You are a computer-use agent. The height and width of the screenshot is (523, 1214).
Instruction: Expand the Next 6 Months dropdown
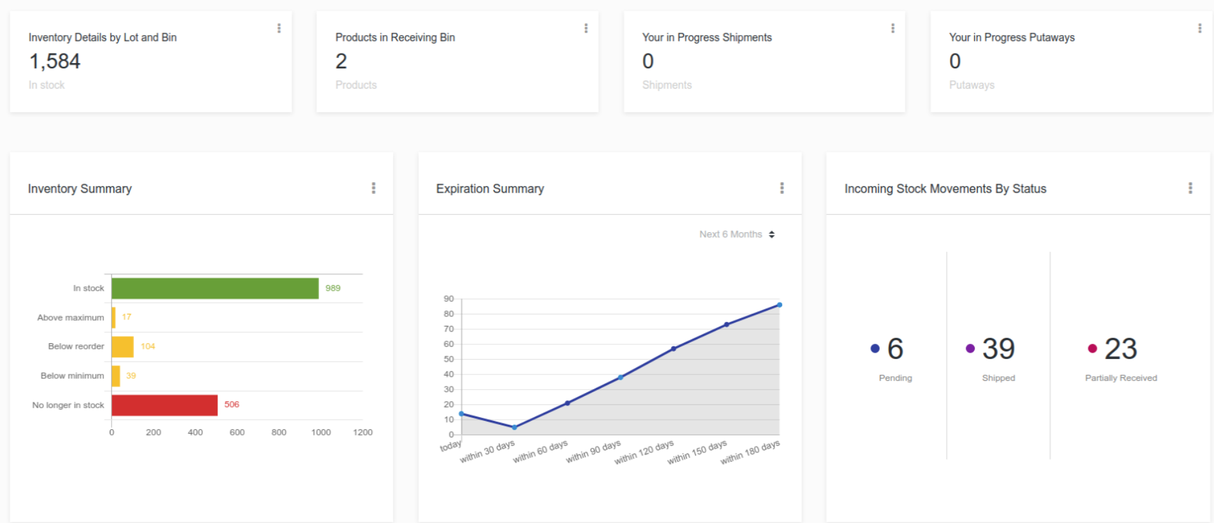(737, 234)
